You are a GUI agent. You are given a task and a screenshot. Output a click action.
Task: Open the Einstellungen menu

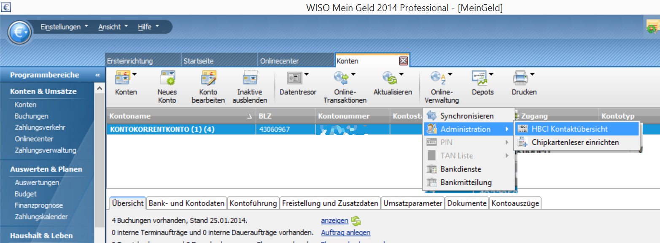pyautogui.click(x=65, y=27)
